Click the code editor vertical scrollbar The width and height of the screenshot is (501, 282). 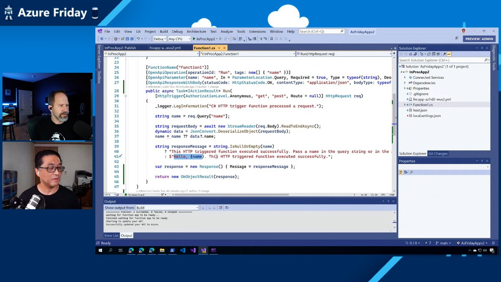click(x=394, y=124)
